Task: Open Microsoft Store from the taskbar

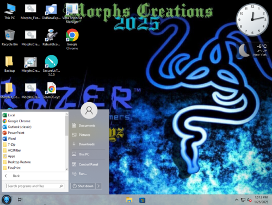Action: click(142, 200)
